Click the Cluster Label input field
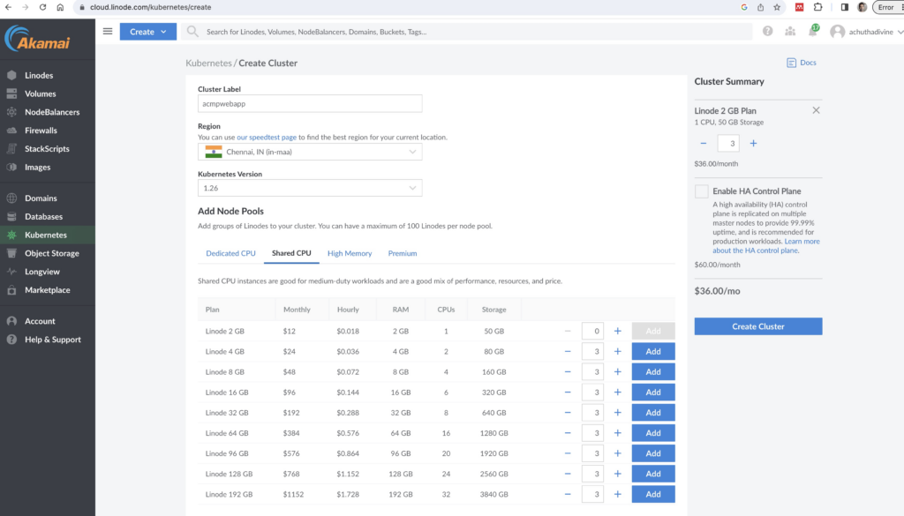904x516 pixels. point(310,104)
